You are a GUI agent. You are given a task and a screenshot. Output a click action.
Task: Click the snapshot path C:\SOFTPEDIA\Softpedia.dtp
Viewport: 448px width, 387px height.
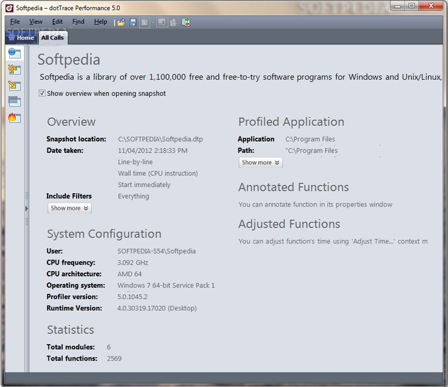pyautogui.click(x=161, y=139)
